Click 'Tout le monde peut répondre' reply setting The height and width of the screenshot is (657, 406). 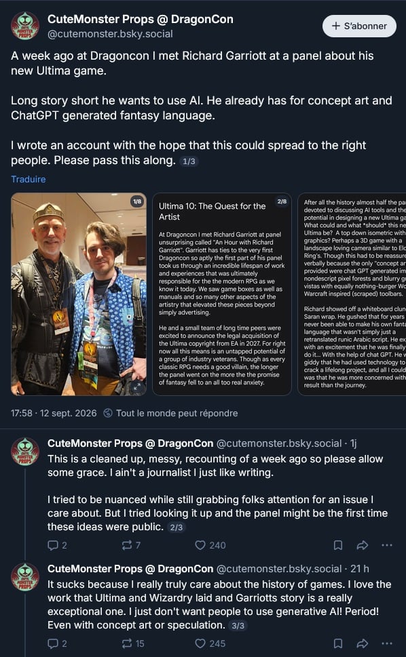point(170,413)
